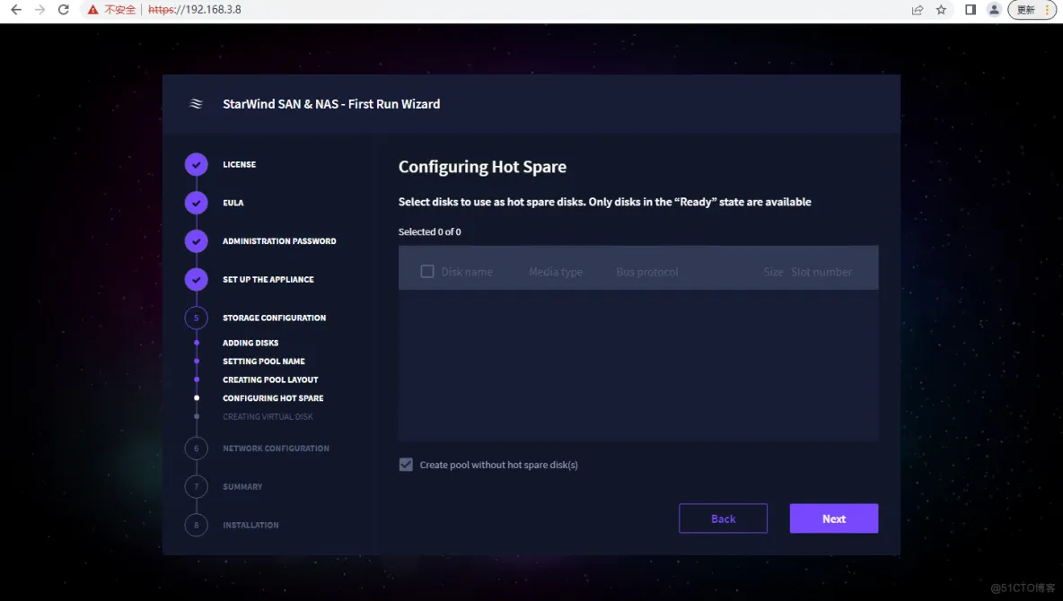
Task: Click the EULA step checkmark
Action: click(196, 203)
